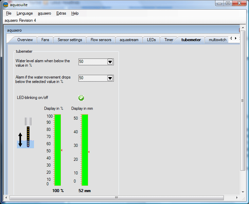Open the aquaero menu
The image size is (249, 204).
pos(45,13)
